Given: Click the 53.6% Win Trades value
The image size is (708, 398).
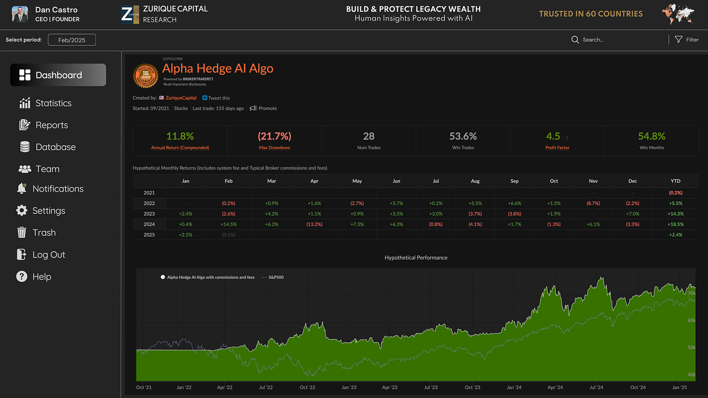Looking at the screenshot, I should click(x=463, y=137).
